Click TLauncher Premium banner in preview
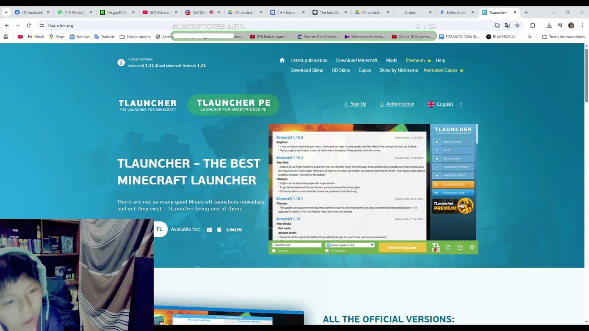The height and width of the screenshot is (331, 589). pyautogui.click(x=453, y=205)
